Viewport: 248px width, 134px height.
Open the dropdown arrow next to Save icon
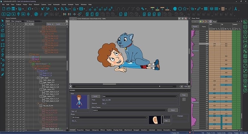(16, 9)
